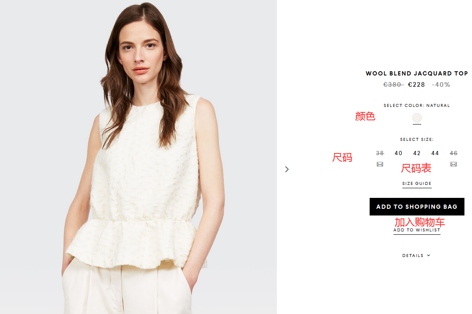
Task: Click the crossed-out size 46
Action: [454, 153]
